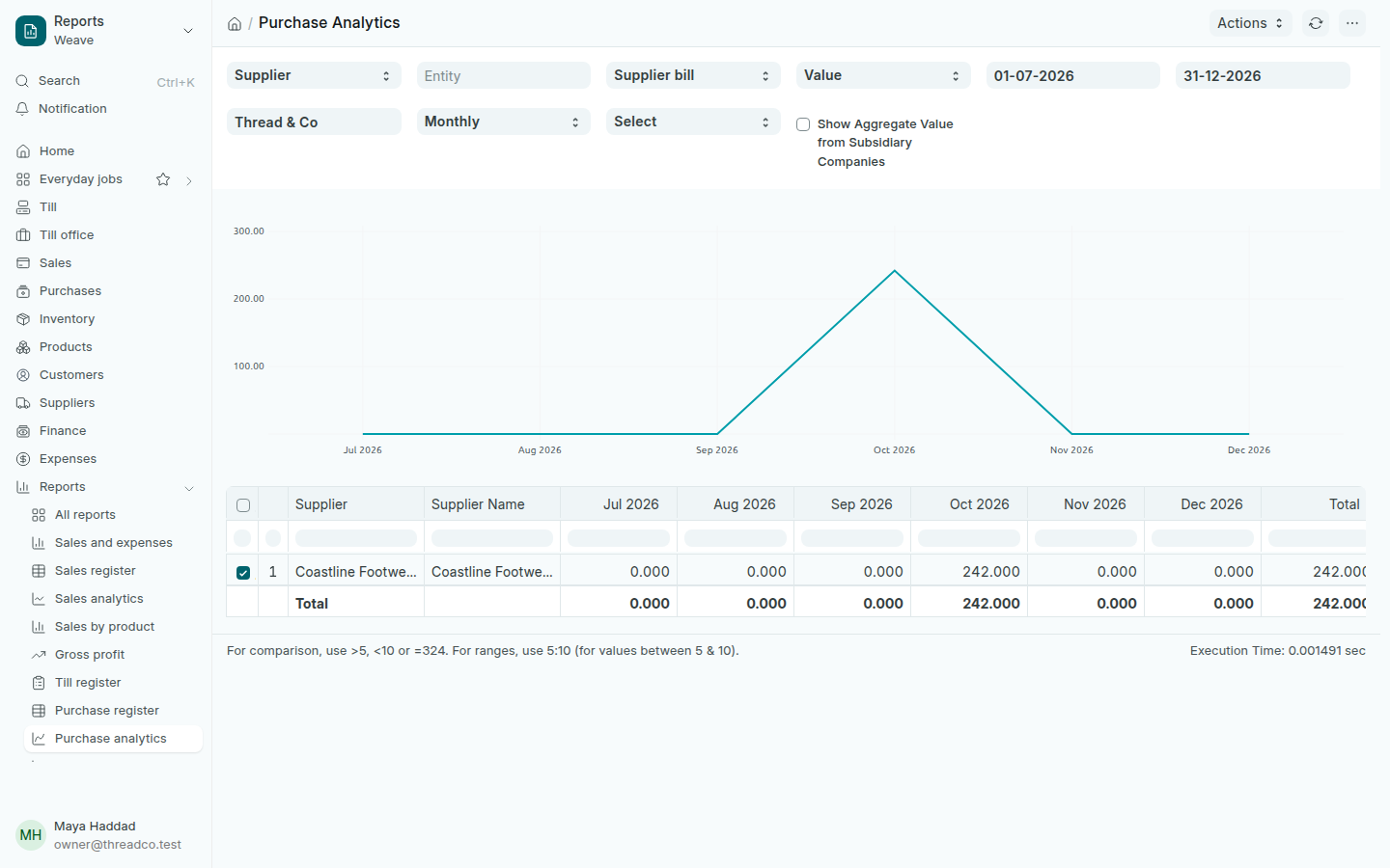This screenshot has height=868, width=1390.
Task: Click the Customers icon in sidebar
Action: [x=23, y=375]
